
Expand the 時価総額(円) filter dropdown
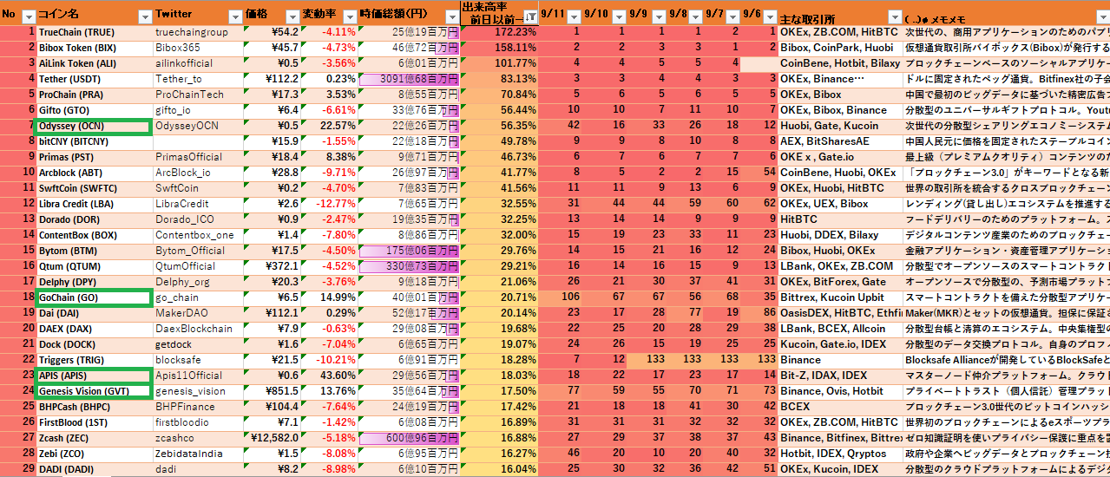(x=450, y=17)
